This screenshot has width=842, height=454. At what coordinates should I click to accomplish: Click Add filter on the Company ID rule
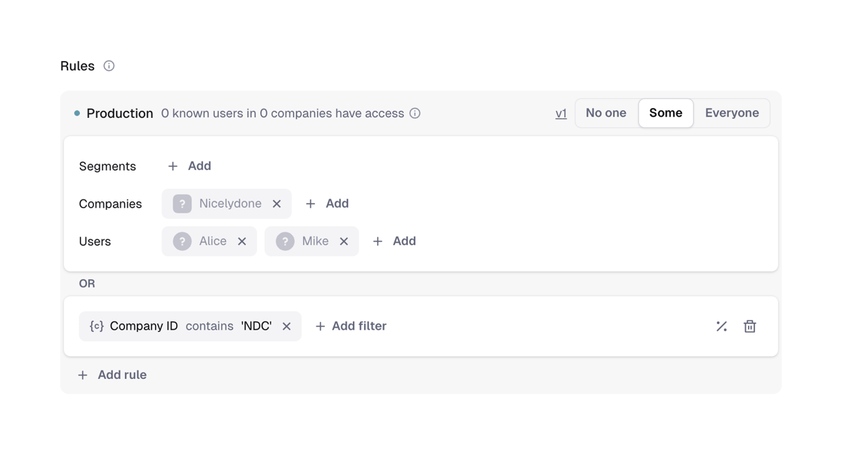point(350,326)
